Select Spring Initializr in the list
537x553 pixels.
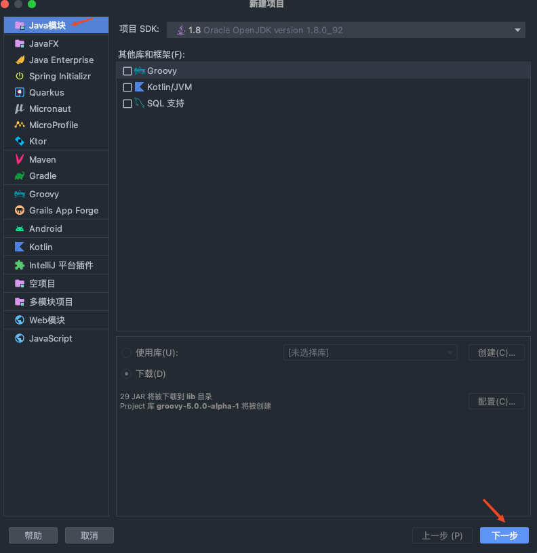[x=56, y=76]
